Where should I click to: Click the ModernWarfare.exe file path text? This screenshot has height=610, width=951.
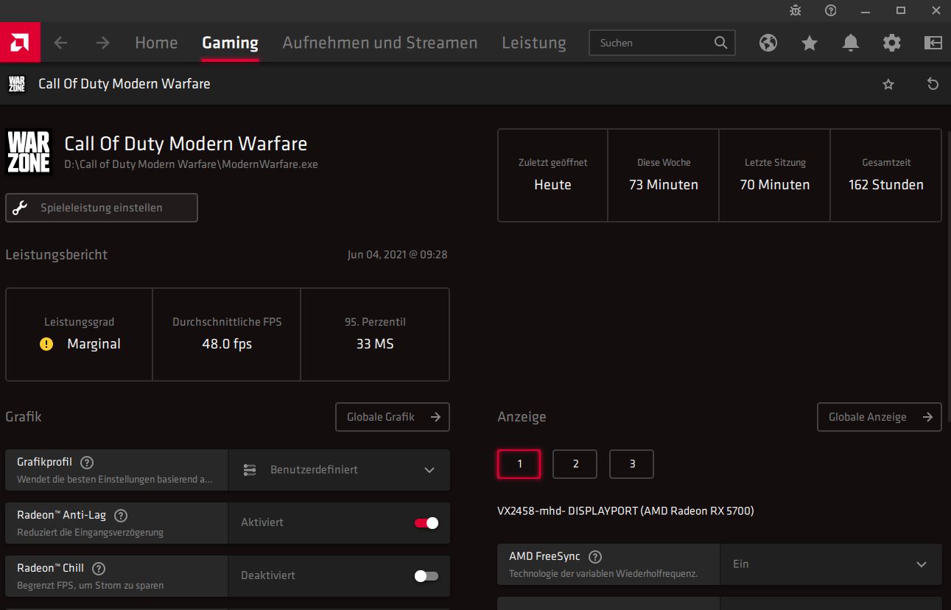click(x=192, y=164)
